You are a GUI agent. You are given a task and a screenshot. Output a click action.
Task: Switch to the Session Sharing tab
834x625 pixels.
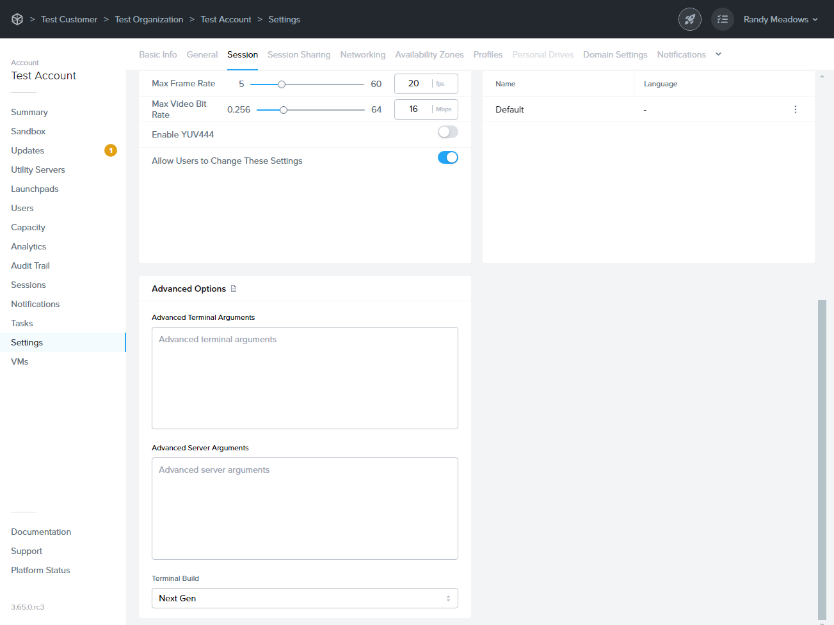coord(299,54)
